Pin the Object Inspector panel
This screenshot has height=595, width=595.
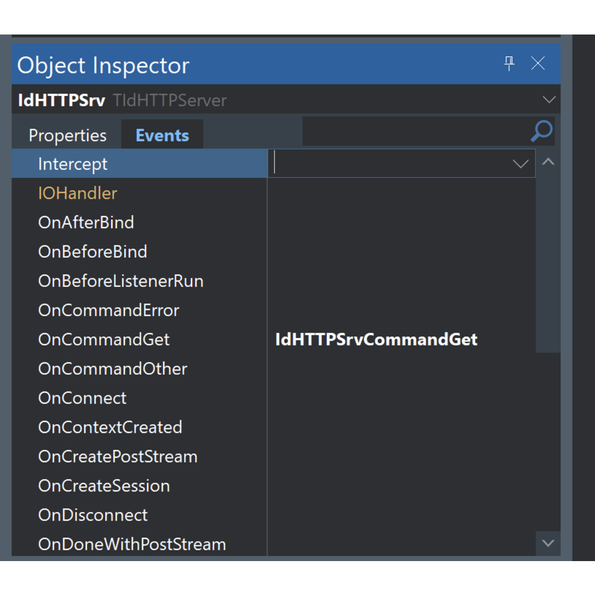pyautogui.click(x=509, y=64)
